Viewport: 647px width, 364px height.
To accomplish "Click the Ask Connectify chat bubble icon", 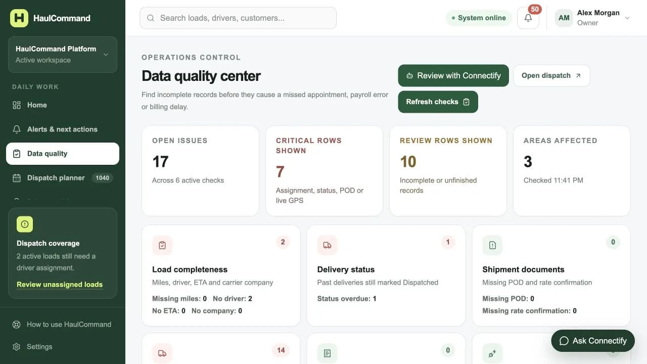I will pyautogui.click(x=564, y=341).
